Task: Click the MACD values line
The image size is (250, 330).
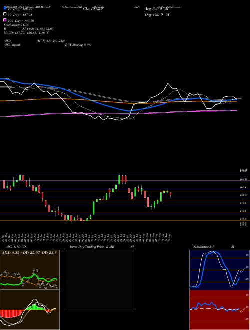Action: [x=26, y=33]
